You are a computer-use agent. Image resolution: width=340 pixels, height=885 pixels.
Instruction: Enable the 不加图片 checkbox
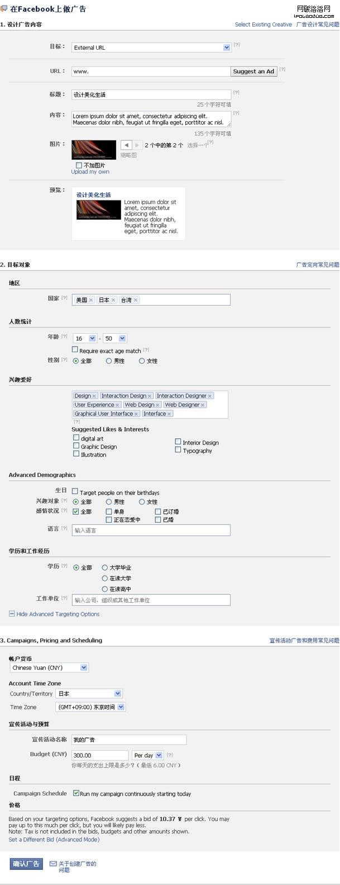pyautogui.click(x=79, y=165)
